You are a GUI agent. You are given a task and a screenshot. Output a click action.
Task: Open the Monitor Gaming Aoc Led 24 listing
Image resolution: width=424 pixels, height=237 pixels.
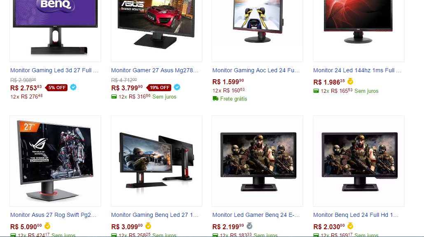coord(256,71)
